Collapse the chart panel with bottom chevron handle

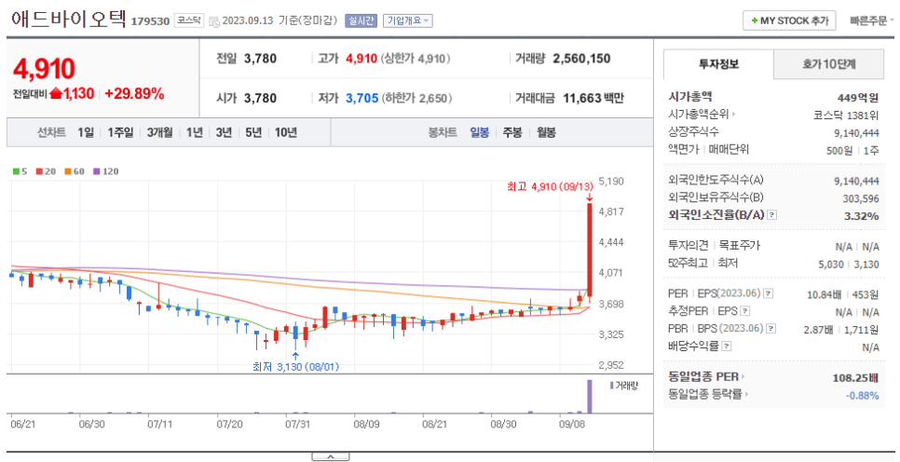click(x=330, y=456)
